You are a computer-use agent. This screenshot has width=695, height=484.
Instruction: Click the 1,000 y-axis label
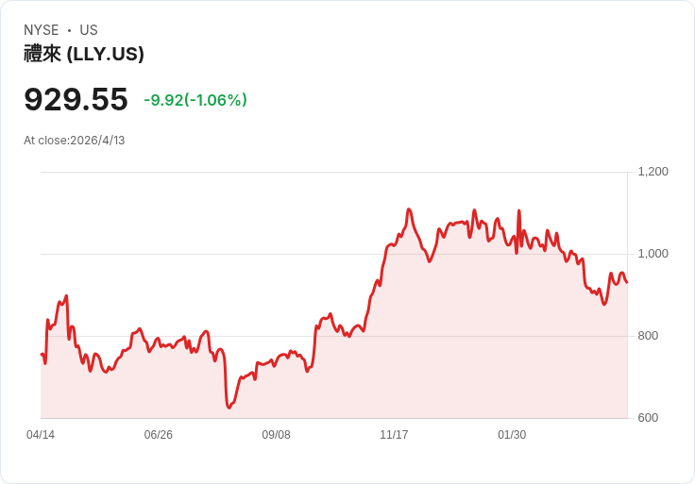(x=653, y=254)
